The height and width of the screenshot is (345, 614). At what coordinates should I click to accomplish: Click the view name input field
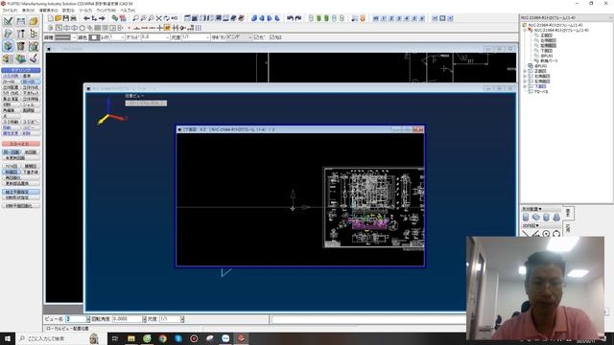point(76,319)
